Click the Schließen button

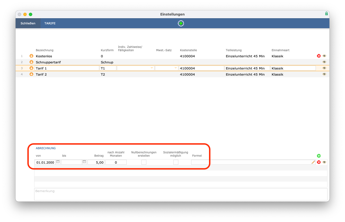click(28, 23)
